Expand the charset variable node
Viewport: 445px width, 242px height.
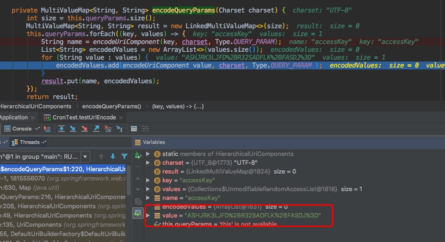(x=148, y=163)
